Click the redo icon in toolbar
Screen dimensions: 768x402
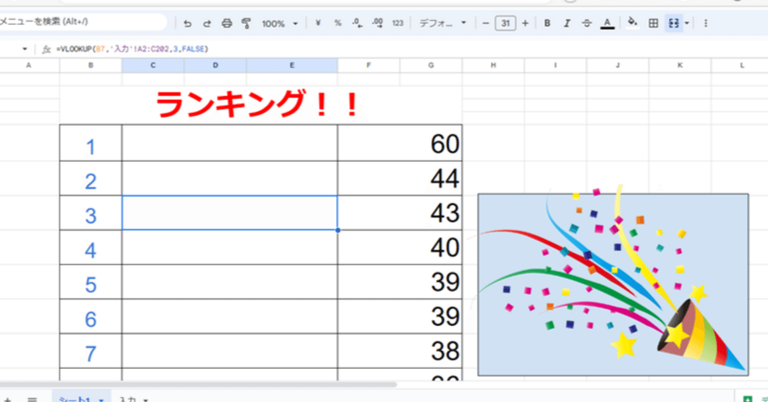207,23
